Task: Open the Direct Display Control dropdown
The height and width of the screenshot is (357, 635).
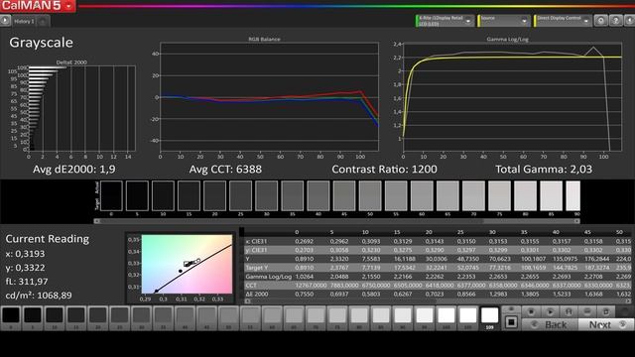Action: pos(563,21)
